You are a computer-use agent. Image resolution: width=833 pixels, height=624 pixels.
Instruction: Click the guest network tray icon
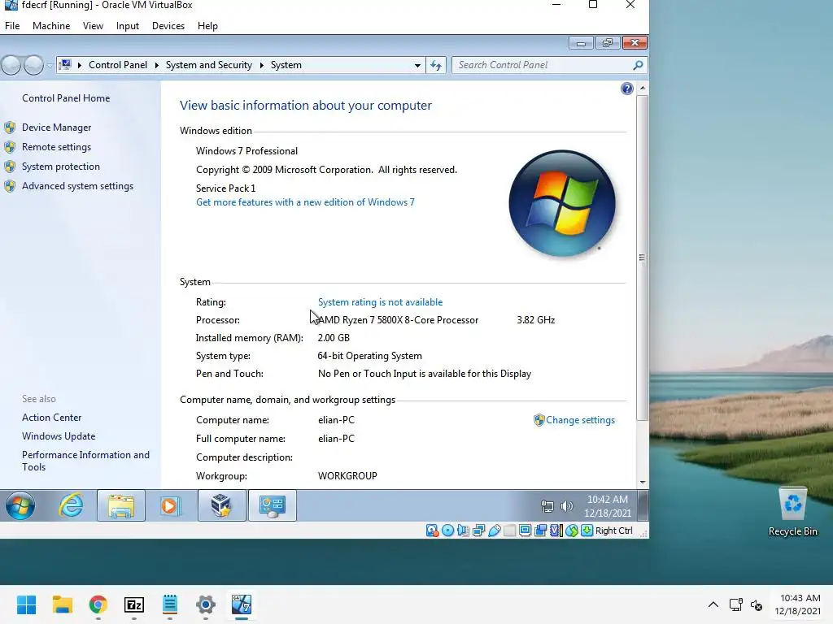click(547, 506)
